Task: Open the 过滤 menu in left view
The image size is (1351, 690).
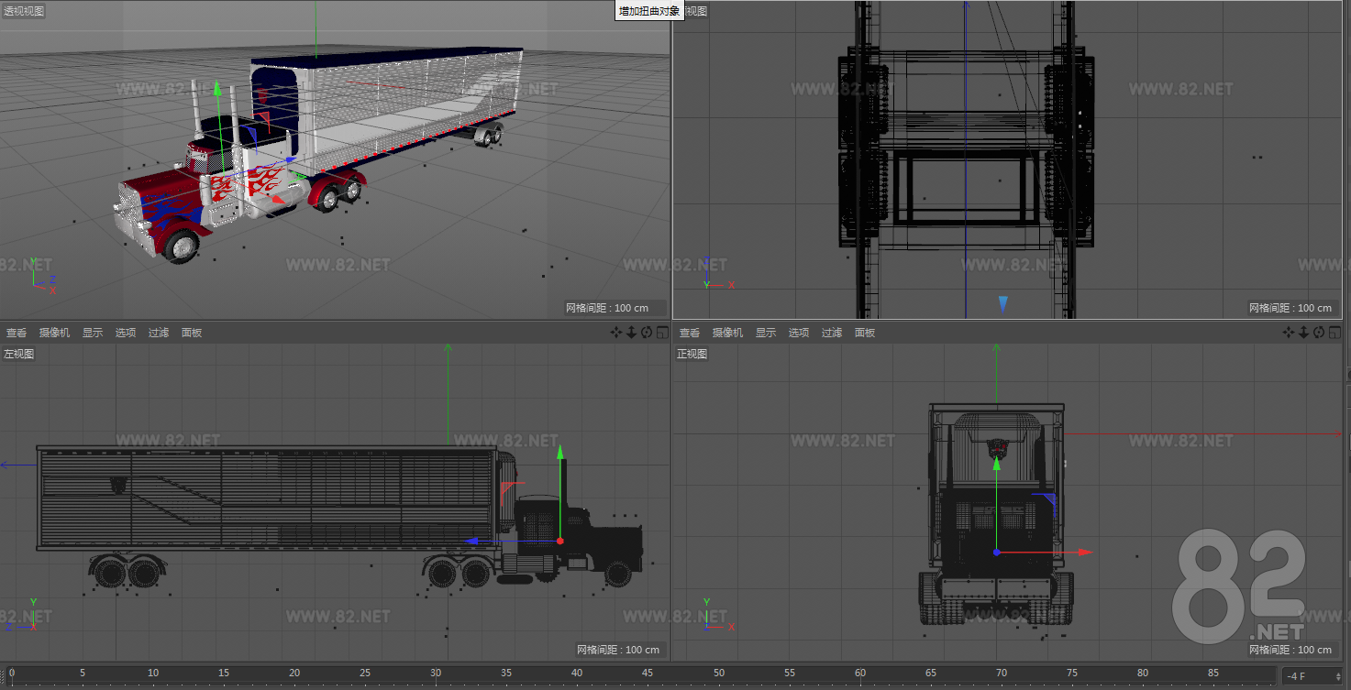Action: 159,333
